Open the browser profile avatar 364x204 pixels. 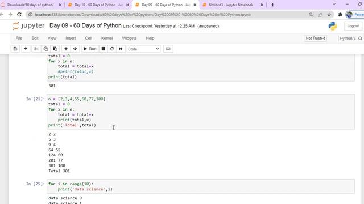(349, 15)
